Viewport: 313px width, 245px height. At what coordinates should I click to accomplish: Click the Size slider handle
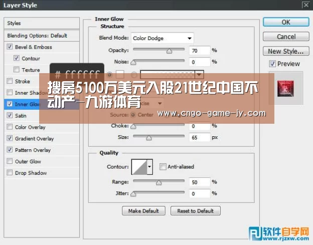[148, 138]
